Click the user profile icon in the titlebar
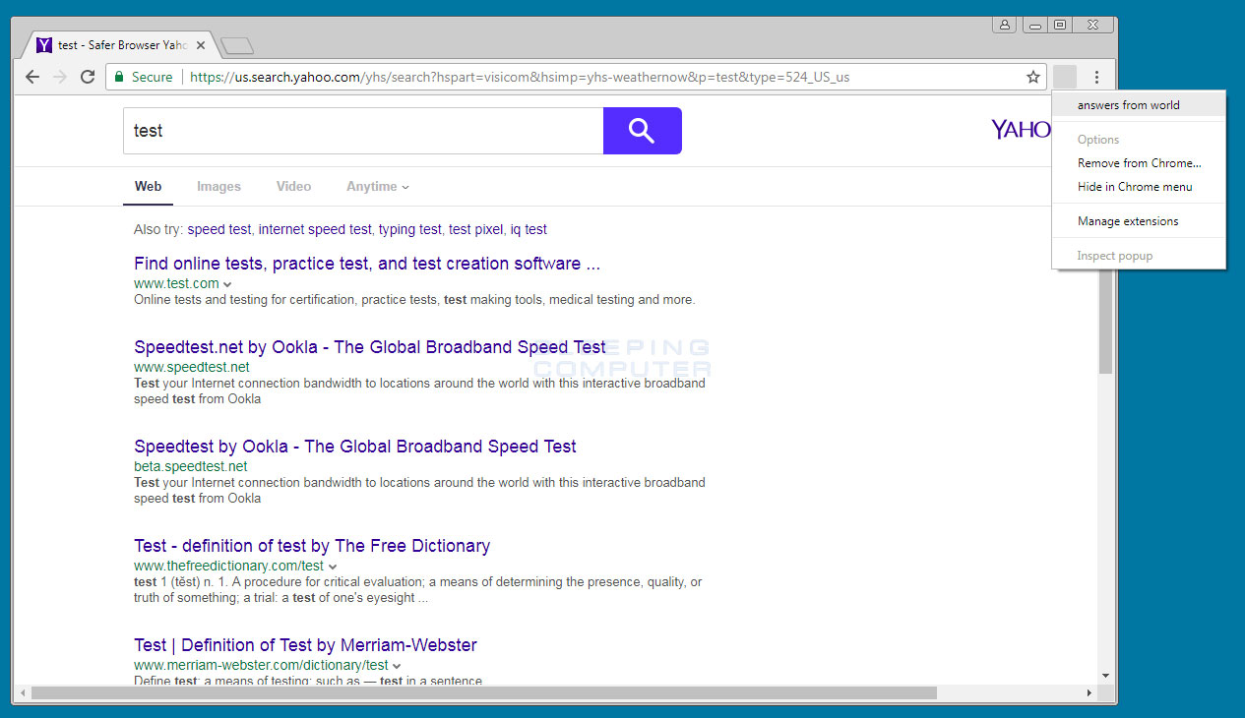This screenshot has height=718, width=1245. [x=1004, y=24]
